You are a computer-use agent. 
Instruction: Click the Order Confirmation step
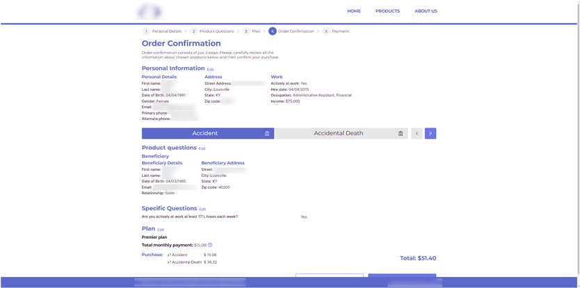click(x=296, y=31)
